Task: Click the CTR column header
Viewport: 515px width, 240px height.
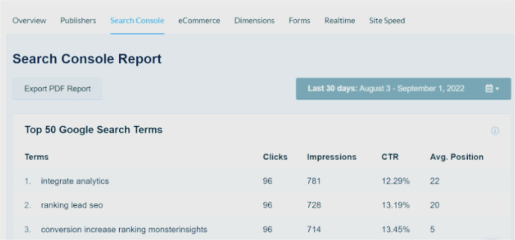Action: [390, 157]
